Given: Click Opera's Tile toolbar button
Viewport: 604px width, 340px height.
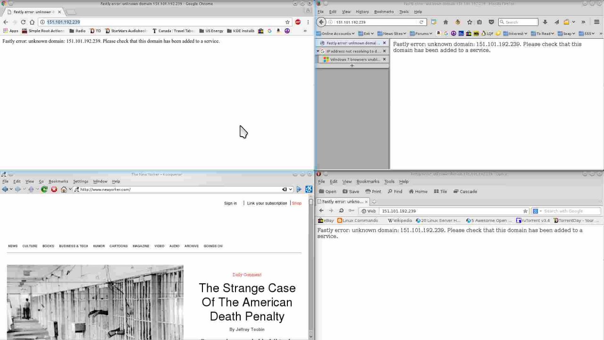Looking at the screenshot, I should pos(440,192).
